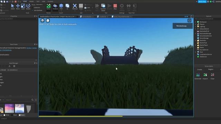Expand the StarterGui node in Explorer
Image resolution: width=221 pixels, height=124 pixels.
point(195,41)
